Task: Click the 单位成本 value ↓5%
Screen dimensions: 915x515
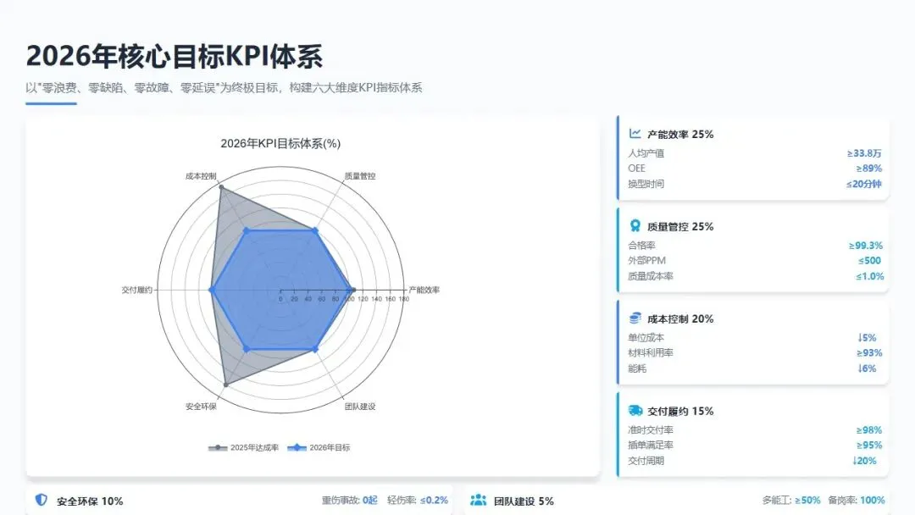Action: (x=868, y=337)
